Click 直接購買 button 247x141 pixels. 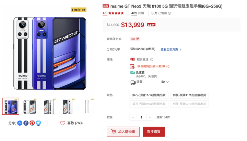pos(154,132)
